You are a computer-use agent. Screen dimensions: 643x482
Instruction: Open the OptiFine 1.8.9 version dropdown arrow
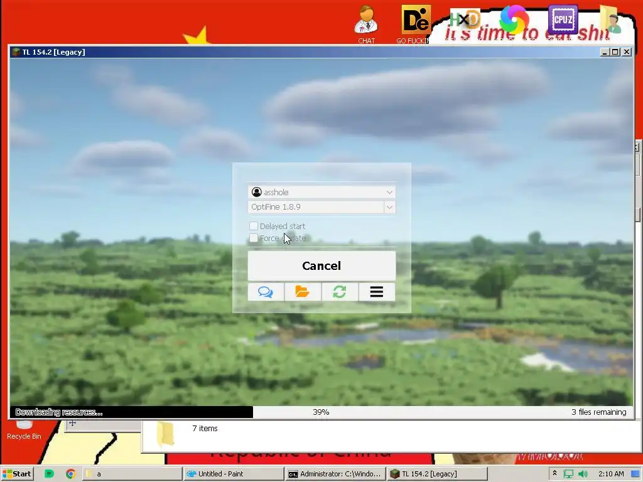(x=389, y=207)
